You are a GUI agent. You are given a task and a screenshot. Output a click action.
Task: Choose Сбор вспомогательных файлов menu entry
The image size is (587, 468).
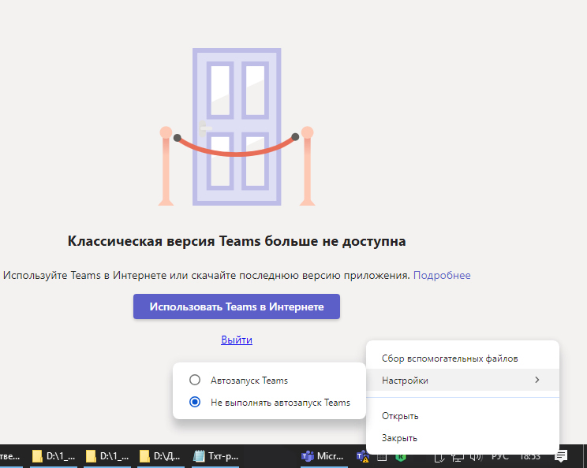pyautogui.click(x=450, y=358)
